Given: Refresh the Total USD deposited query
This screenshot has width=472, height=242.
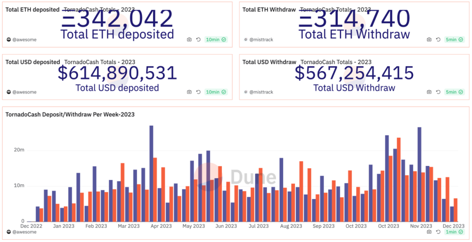Looking at the screenshot, I should 198,92.
